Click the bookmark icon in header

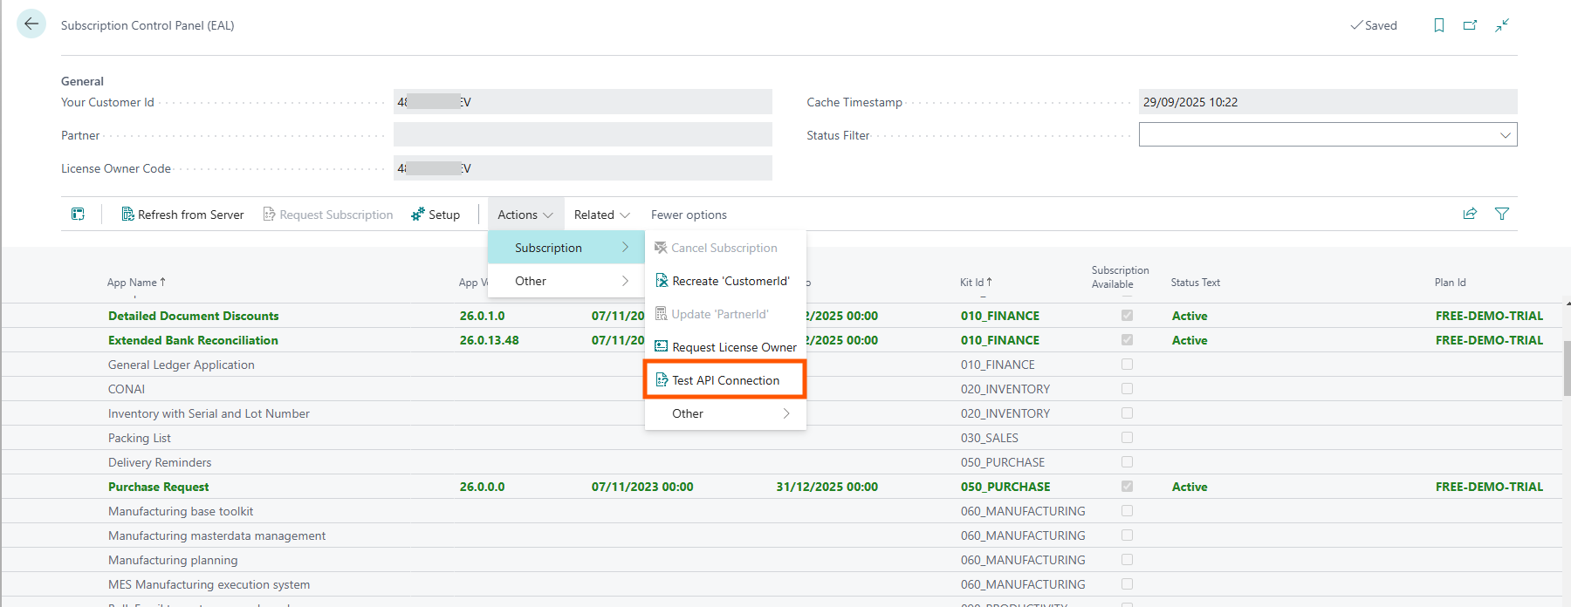pyautogui.click(x=1438, y=25)
